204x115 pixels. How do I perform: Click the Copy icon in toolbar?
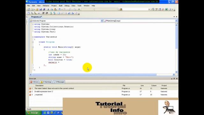coord(52,9)
